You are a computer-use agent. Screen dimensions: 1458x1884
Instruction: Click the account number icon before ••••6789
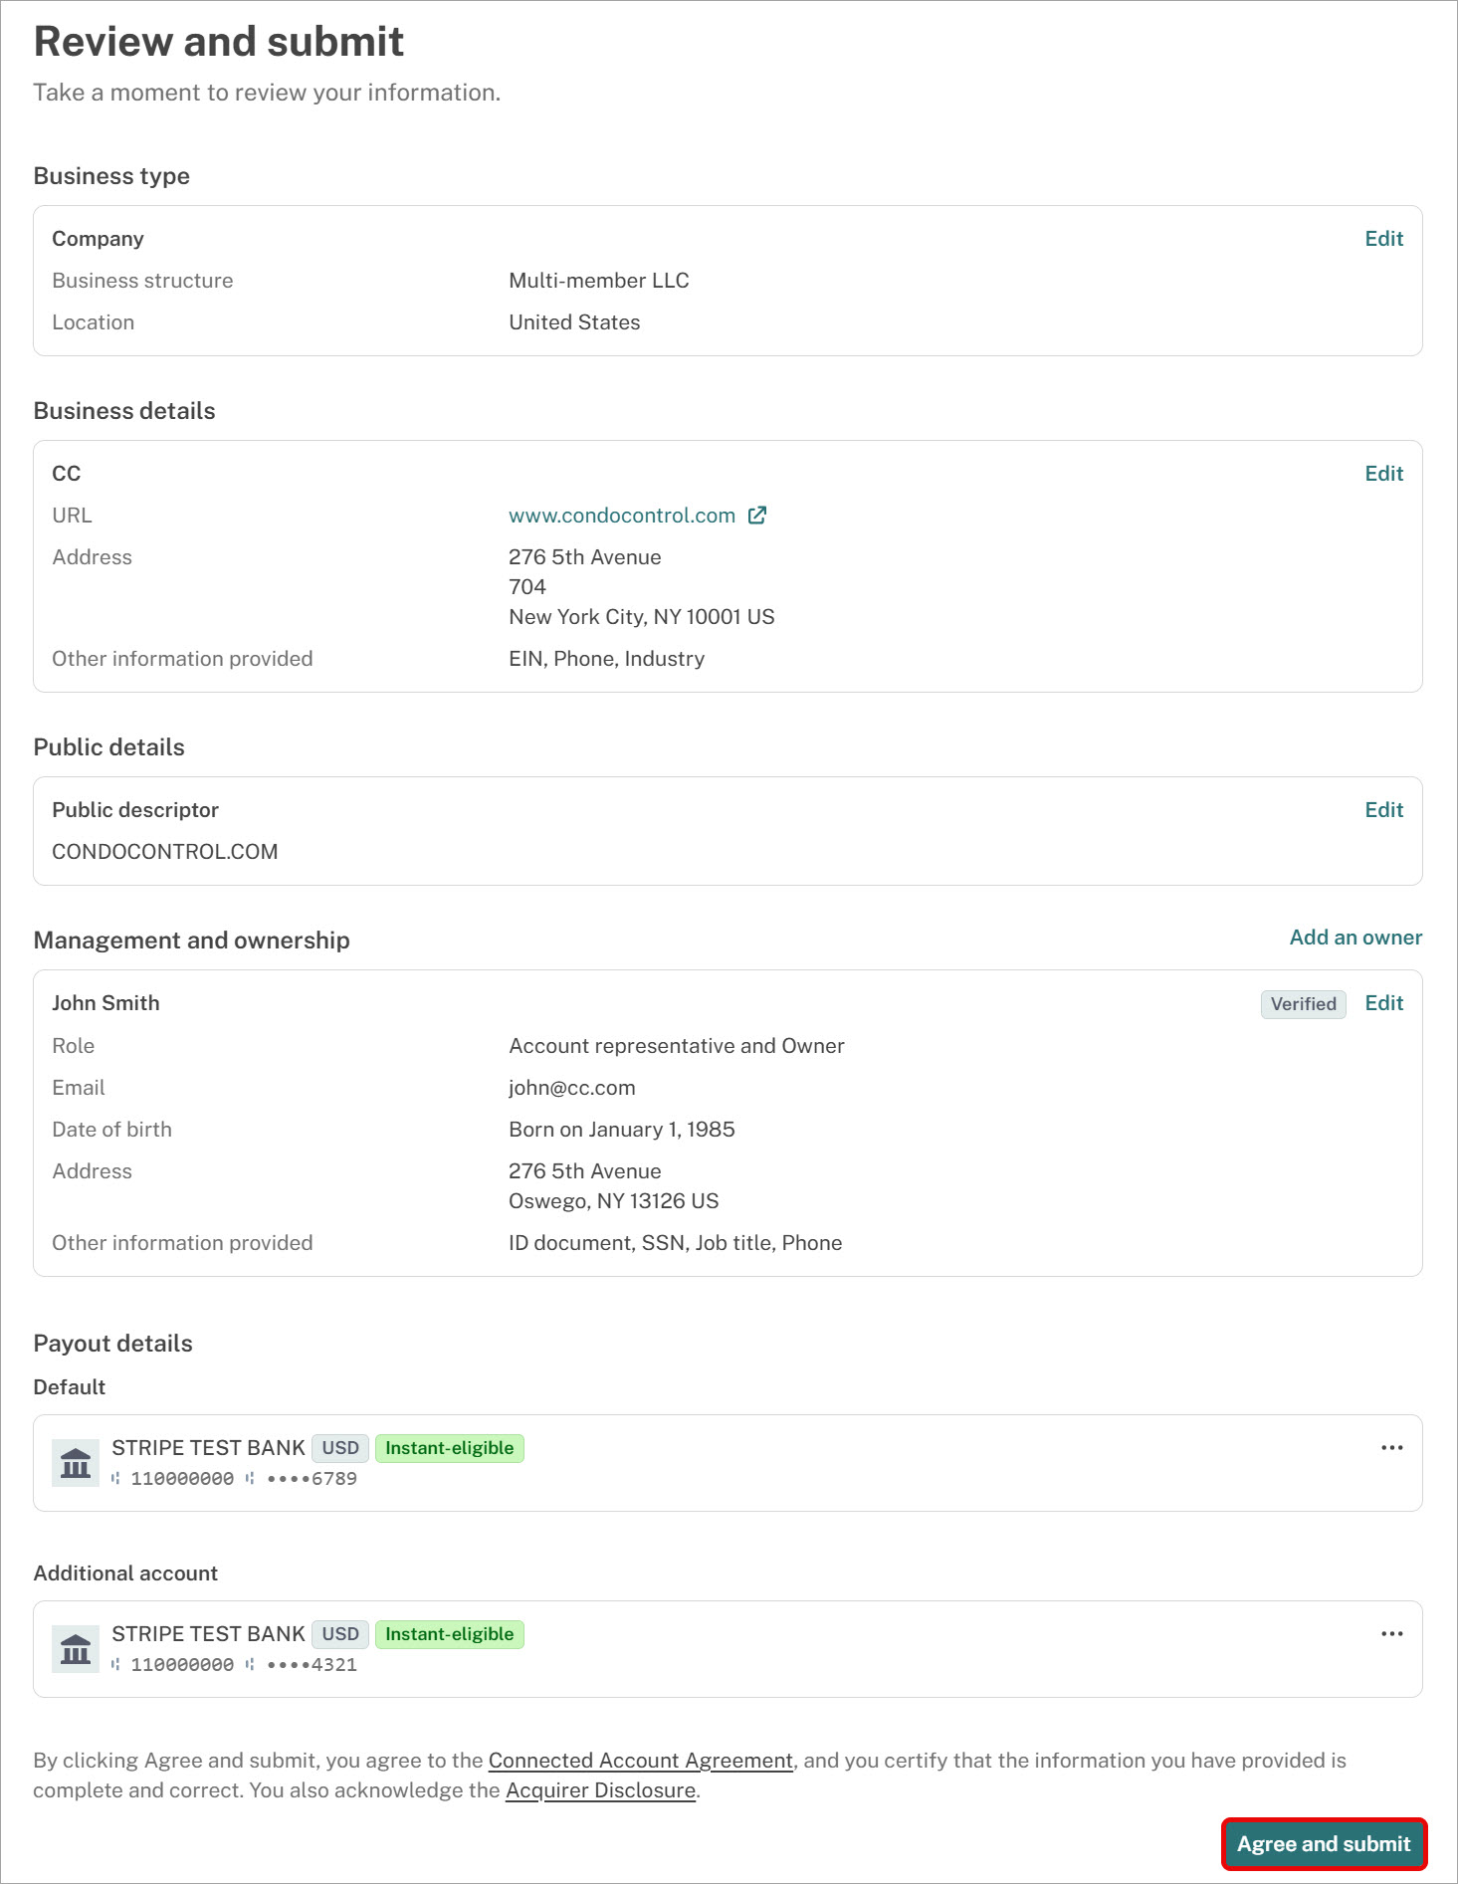tap(250, 1479)
